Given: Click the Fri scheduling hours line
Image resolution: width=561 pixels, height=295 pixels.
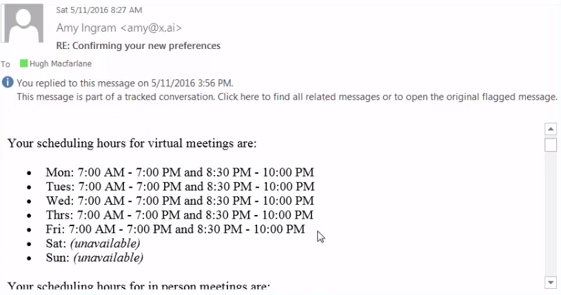Looking at the screenshot, I should (x=175, y=229).
